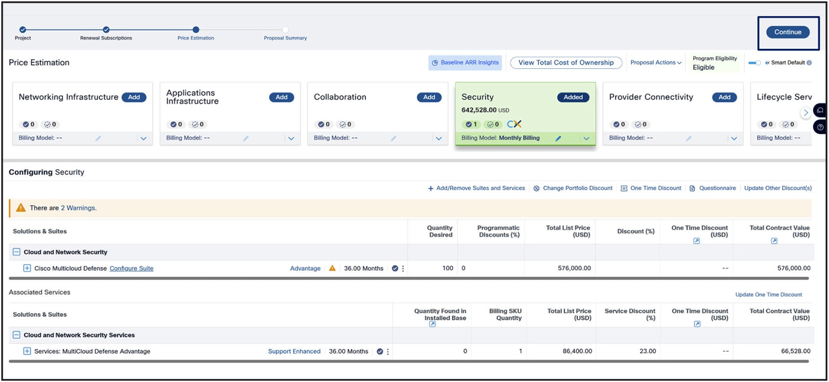The height and width of the screenshot is (382, 829).
Task: Show Smart Default info tooltip icon
Action: click(x=809, y=63)
